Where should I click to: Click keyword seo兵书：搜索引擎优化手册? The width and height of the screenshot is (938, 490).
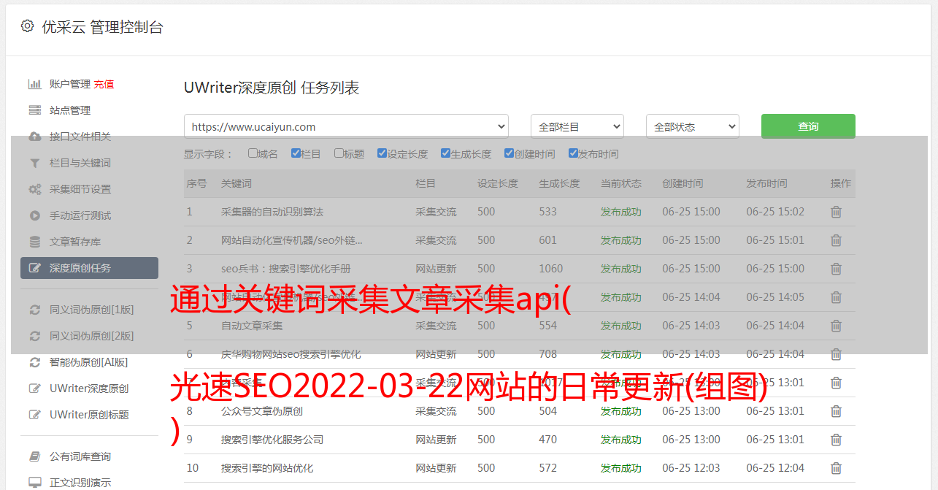286,269
